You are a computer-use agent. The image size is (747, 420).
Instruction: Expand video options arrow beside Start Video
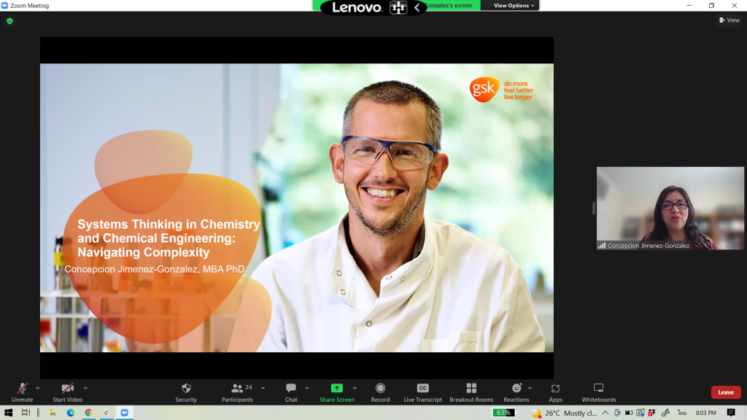coord(86,388)
